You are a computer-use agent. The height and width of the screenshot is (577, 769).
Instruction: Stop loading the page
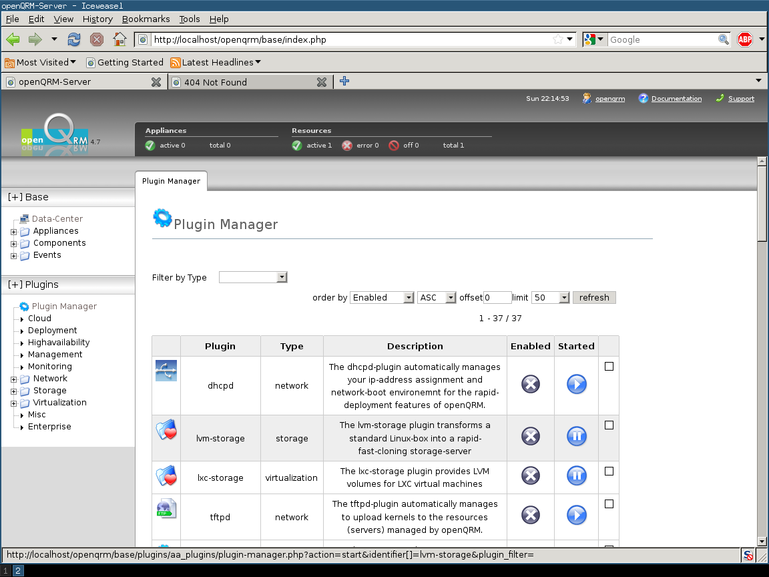click(x=97, y=39)
